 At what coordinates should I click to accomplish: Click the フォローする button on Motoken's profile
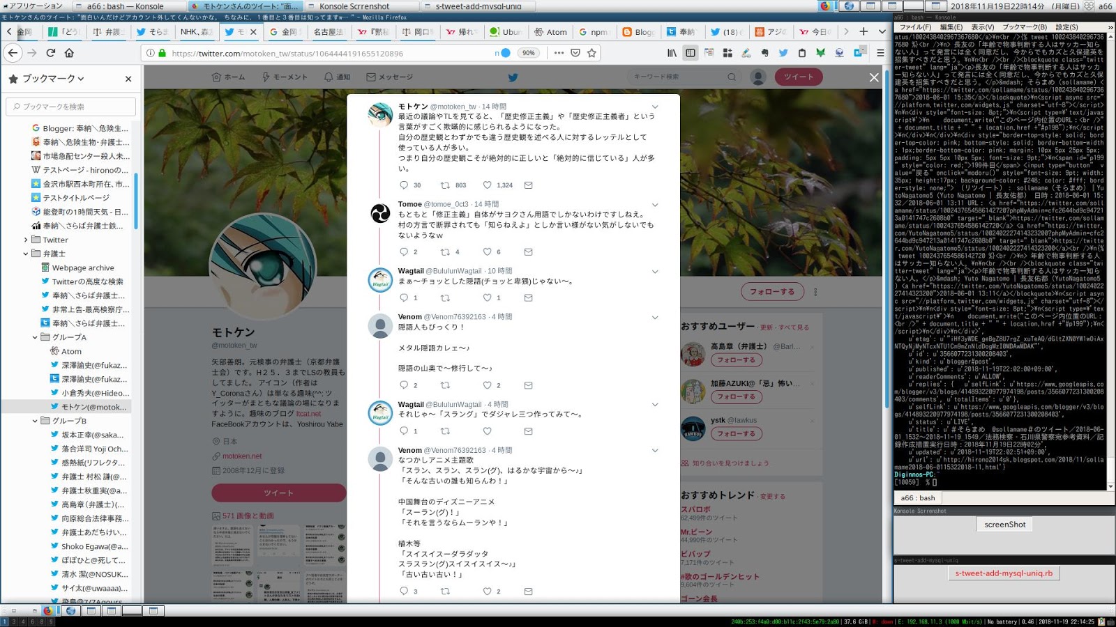click(772, 292)
